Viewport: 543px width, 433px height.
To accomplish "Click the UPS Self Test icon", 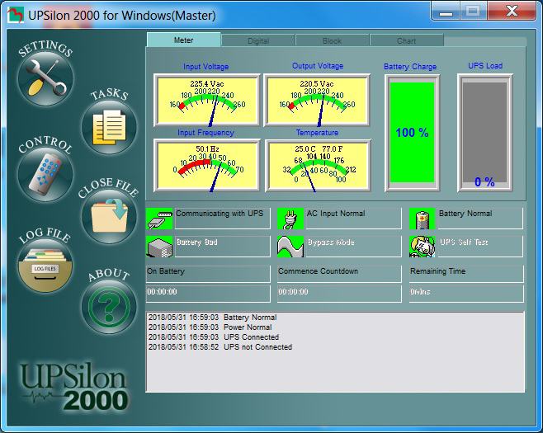I will [423, 247].
